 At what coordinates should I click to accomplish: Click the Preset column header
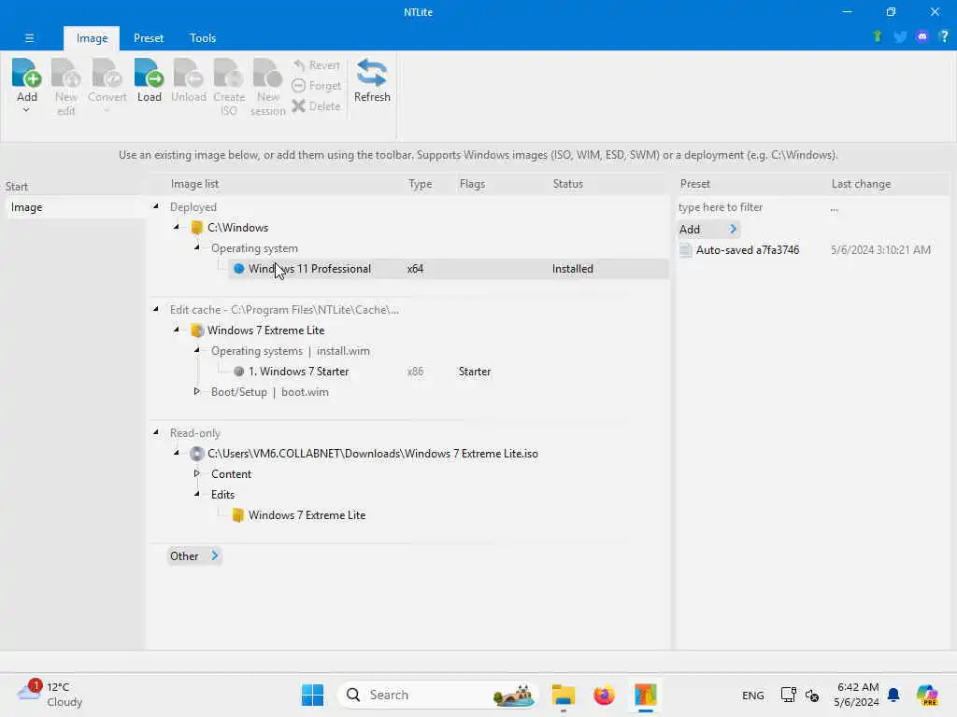click(694, 184)
